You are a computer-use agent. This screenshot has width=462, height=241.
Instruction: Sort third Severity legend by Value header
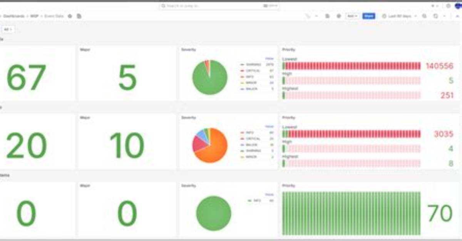point(269,194)
